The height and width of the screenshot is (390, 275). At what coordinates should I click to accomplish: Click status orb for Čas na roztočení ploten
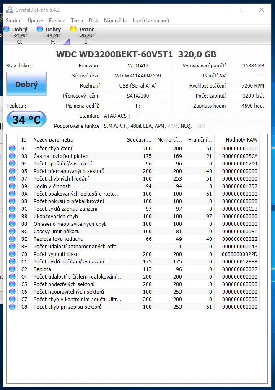(x=12, y=156)
